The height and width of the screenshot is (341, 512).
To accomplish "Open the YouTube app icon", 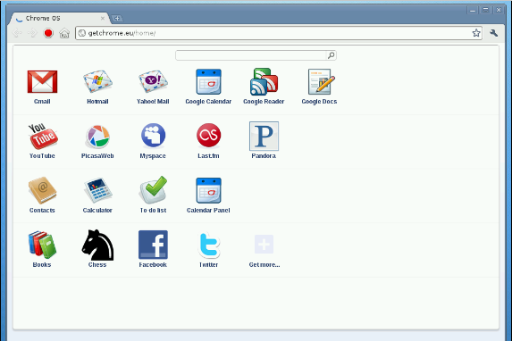I will 43,136.
